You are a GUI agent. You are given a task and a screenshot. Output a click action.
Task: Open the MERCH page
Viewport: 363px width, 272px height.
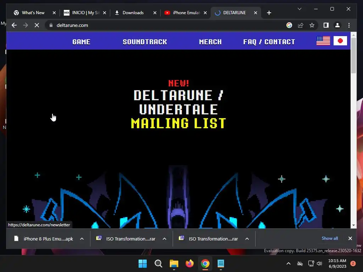pyautogui.click(x=210, y=42)
